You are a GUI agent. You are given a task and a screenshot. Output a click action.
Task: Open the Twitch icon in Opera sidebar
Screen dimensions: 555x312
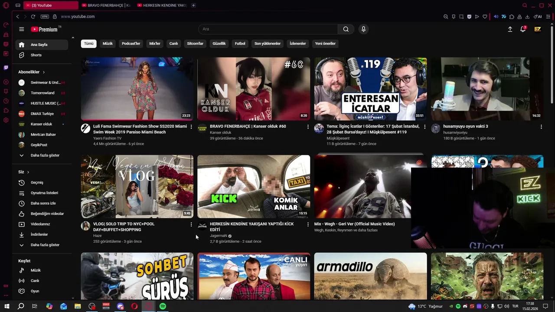[6, 68]
